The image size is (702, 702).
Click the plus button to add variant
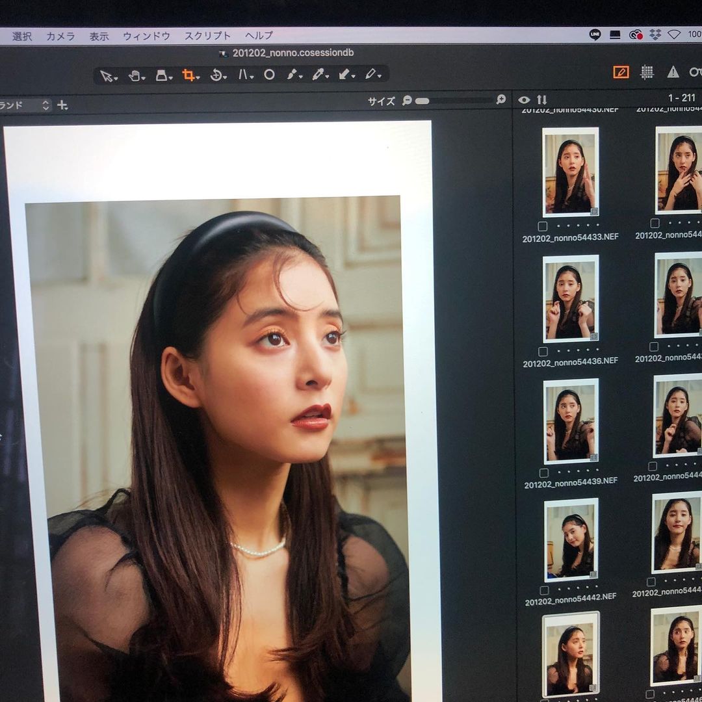pyautogui.click(x=62, y=105)
